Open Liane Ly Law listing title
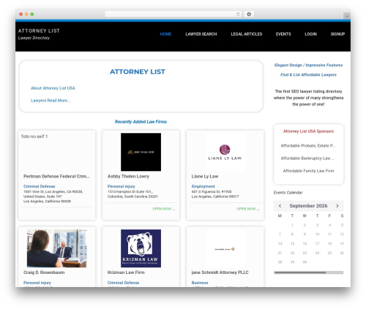 (x=205, y=176)
